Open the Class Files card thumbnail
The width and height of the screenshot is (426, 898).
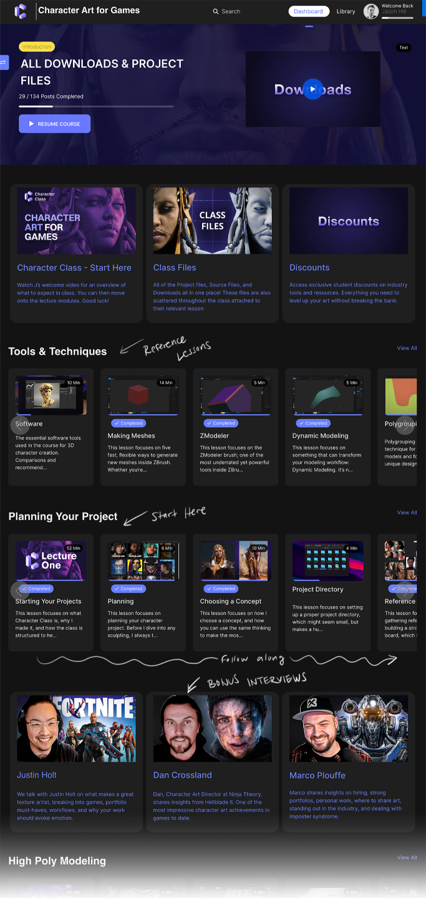213,221
